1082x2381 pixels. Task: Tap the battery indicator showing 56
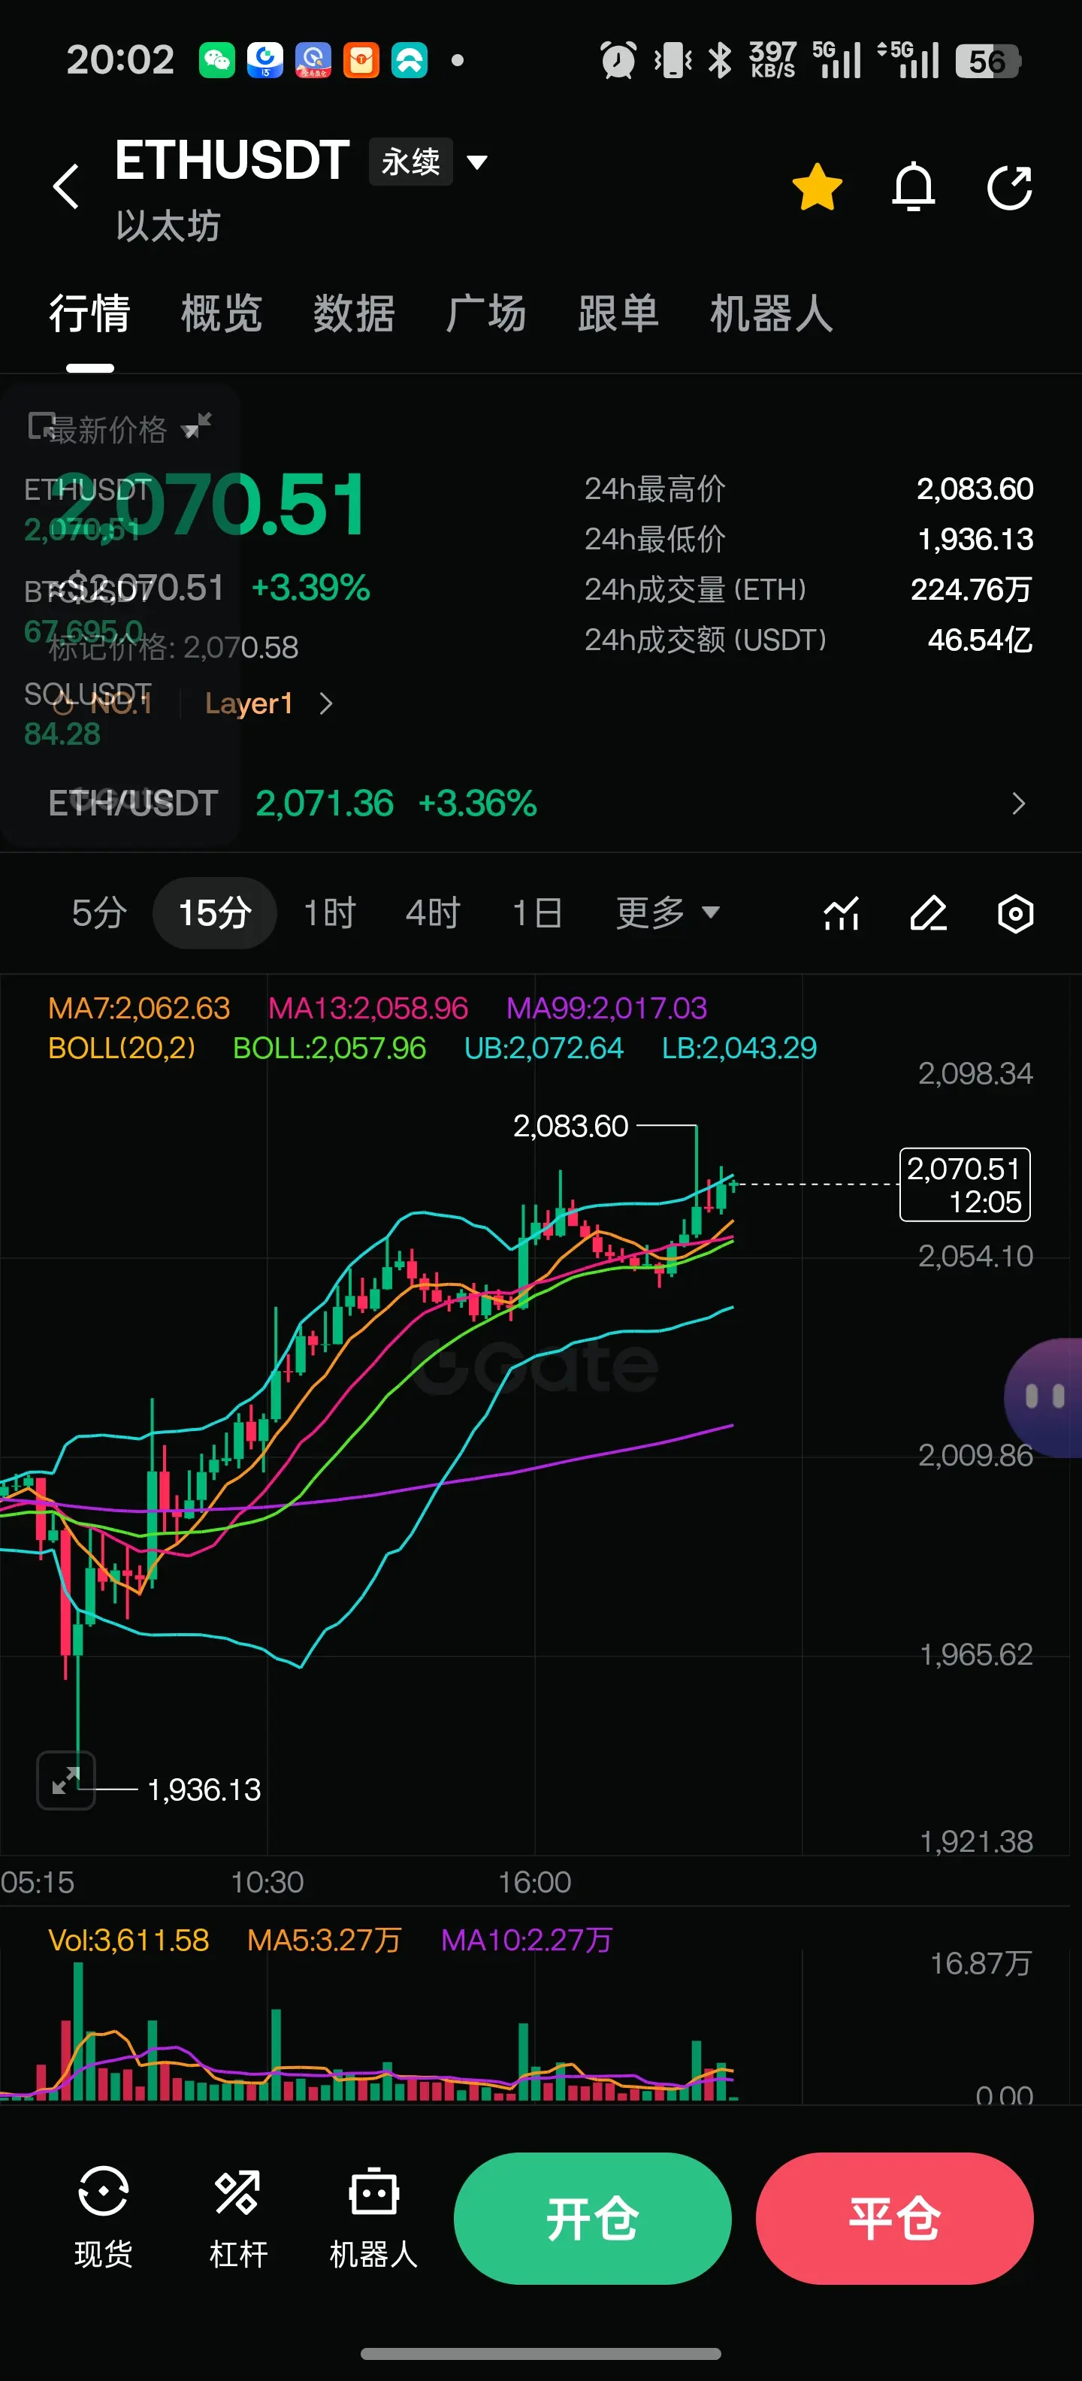988,61
